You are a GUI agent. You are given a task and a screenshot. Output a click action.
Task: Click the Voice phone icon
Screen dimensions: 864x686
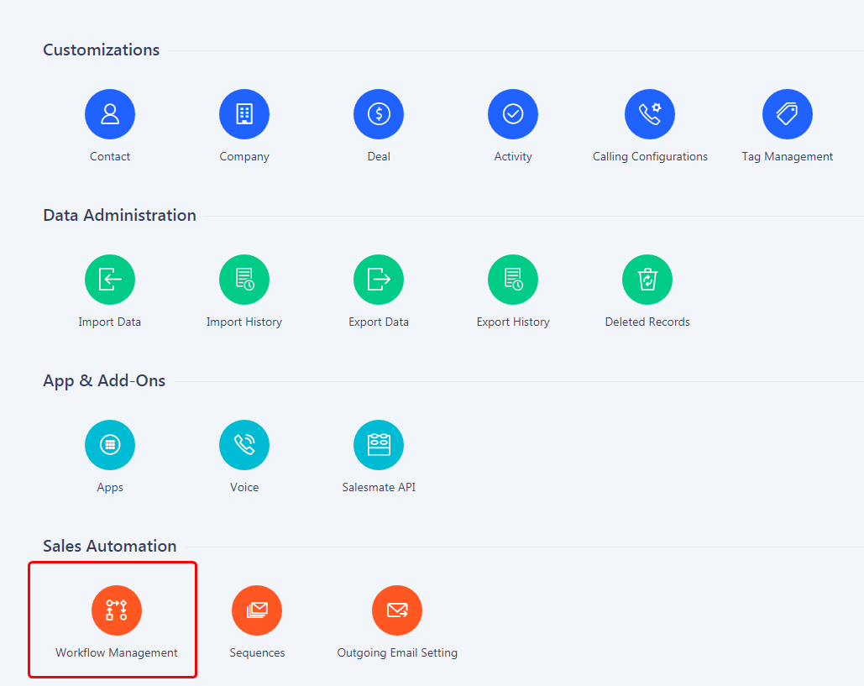[x=244, y=445]
